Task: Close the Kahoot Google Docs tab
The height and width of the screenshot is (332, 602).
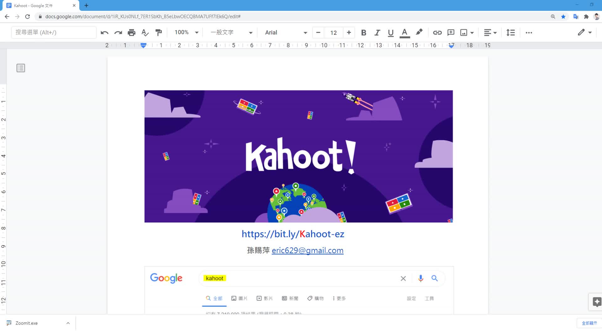Action: [74, 5]
